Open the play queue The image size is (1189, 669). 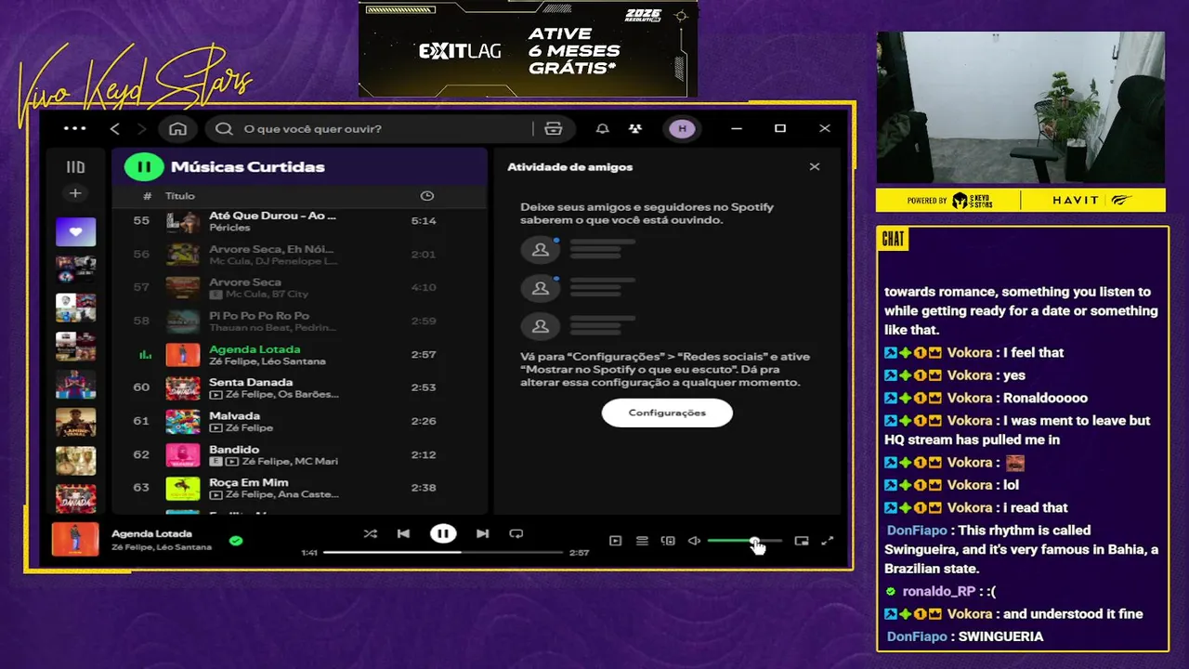point(642,541)
